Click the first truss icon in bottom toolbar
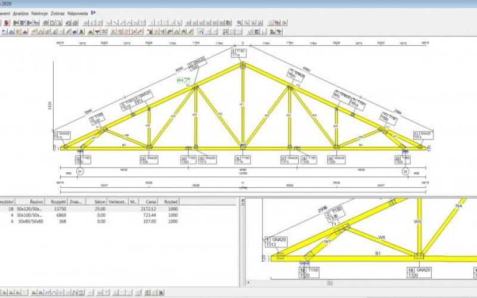 (x=4, y=293)
